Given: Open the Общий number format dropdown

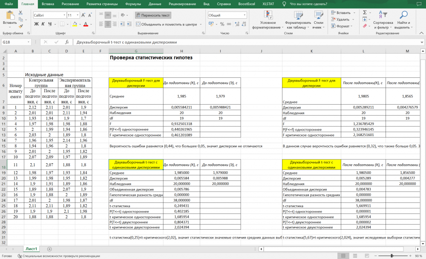Looking at the screenshot, I should click(244, 15).
